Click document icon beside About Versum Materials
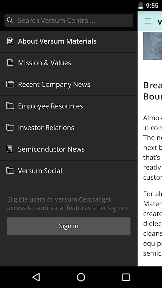Screen dimensions: 162x288 point(10,41)
